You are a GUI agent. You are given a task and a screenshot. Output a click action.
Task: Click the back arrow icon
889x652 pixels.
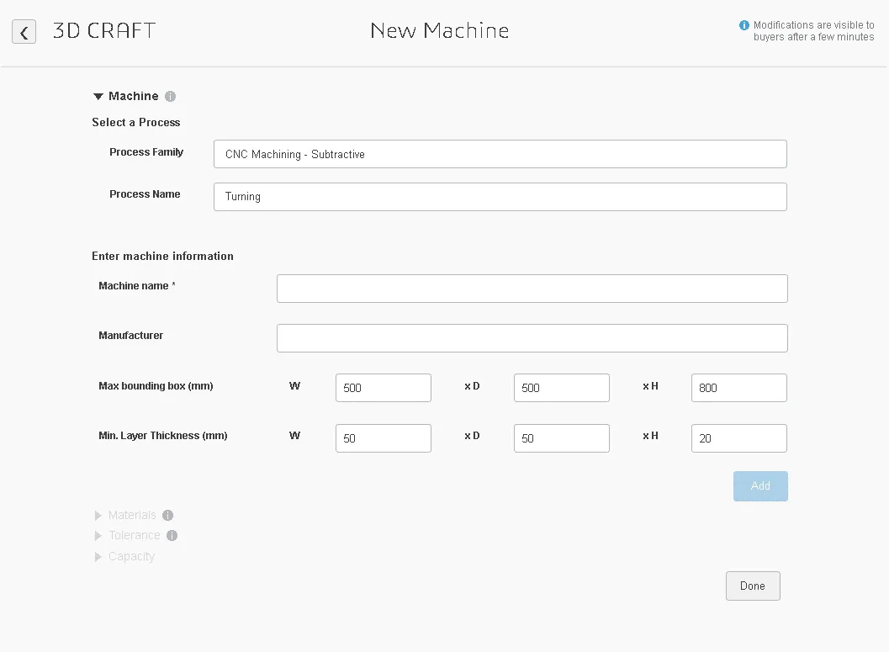point(24,31)
